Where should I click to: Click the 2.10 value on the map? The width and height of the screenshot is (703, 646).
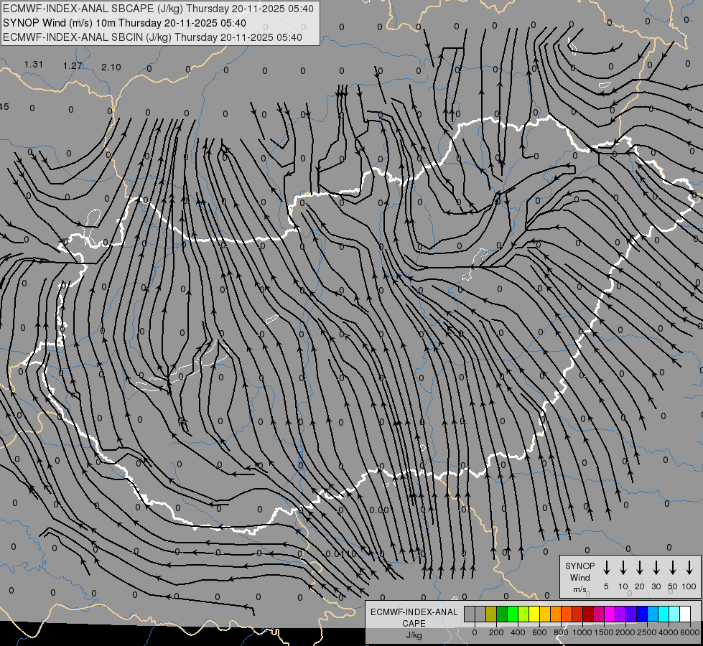click(111, 67)
